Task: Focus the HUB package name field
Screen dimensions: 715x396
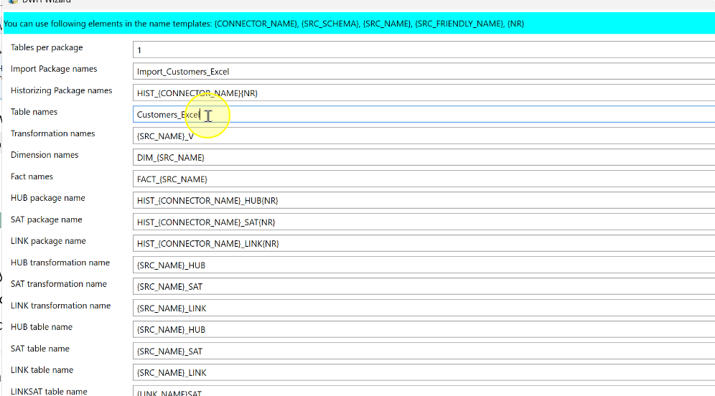Action: pos(424,200)
